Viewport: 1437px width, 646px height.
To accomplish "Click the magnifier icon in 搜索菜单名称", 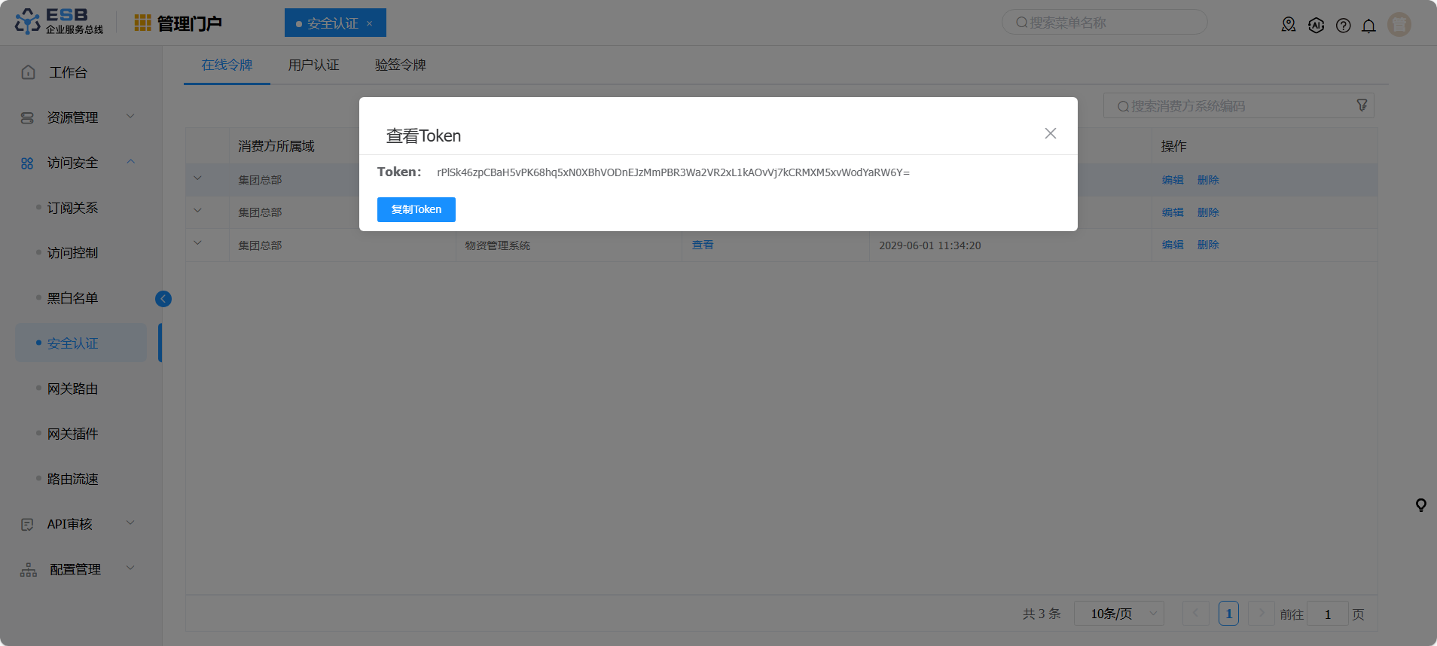I will click(x=1021, y=23).
